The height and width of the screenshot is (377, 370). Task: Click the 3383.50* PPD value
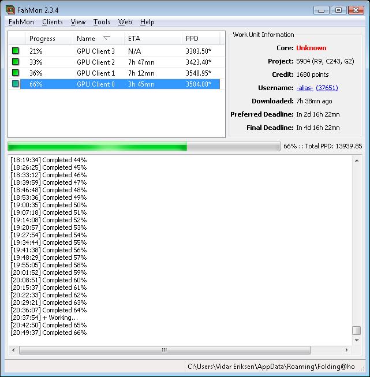click(199, 51)
